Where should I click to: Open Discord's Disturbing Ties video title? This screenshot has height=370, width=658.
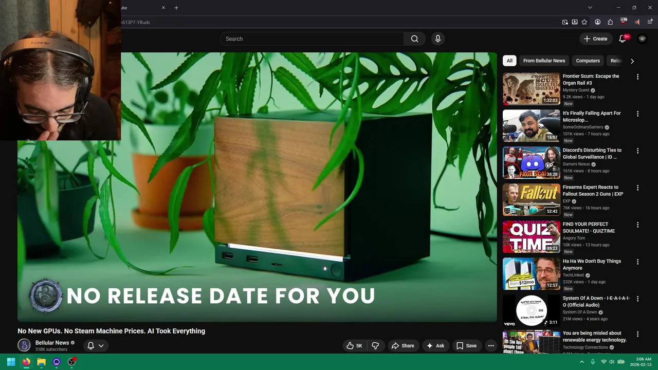coord(592,154)
